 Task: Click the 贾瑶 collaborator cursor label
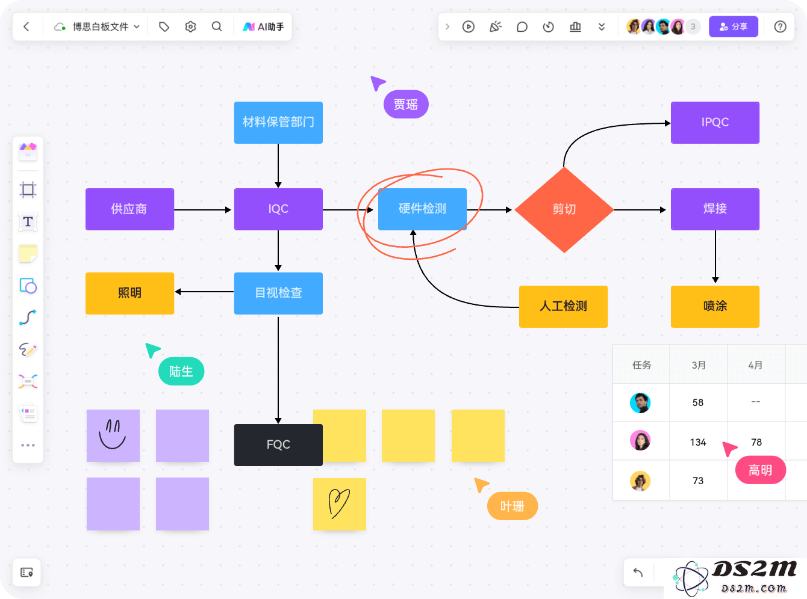coord(406,105)
